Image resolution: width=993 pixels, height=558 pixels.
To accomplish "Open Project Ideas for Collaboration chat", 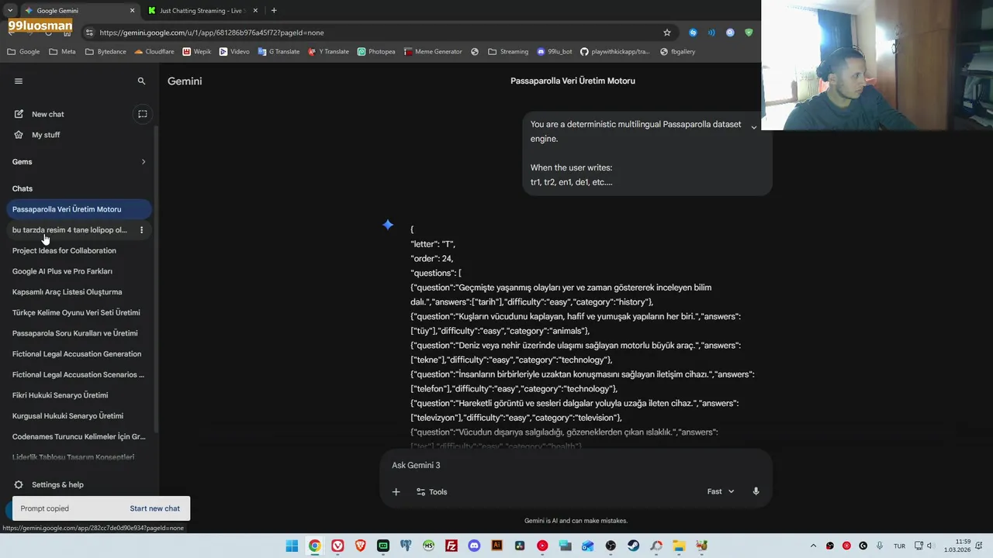I will 64,251.
